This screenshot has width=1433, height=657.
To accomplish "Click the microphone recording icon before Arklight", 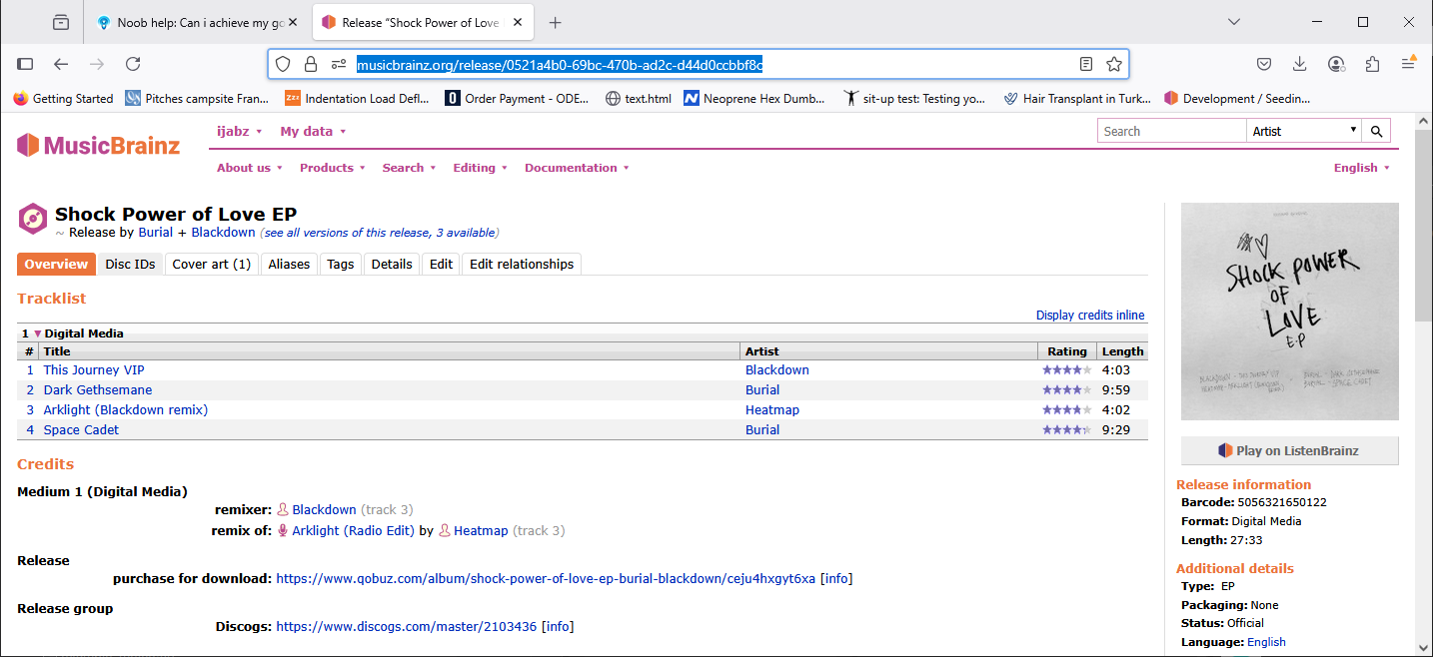I will [283, 530].
